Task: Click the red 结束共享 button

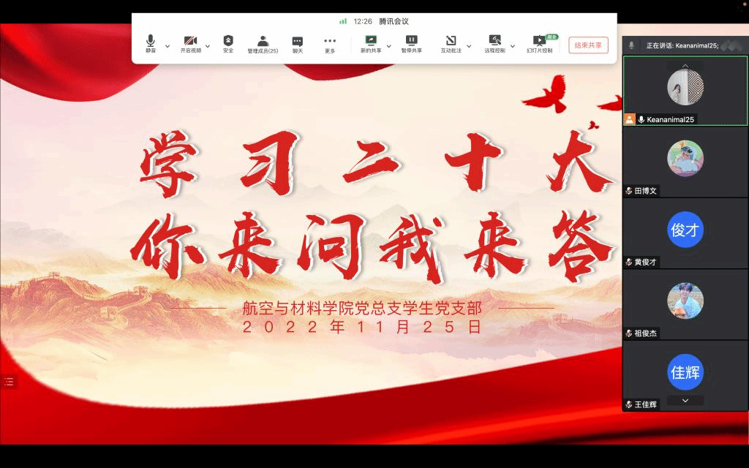Action: (x=588, y=45)
